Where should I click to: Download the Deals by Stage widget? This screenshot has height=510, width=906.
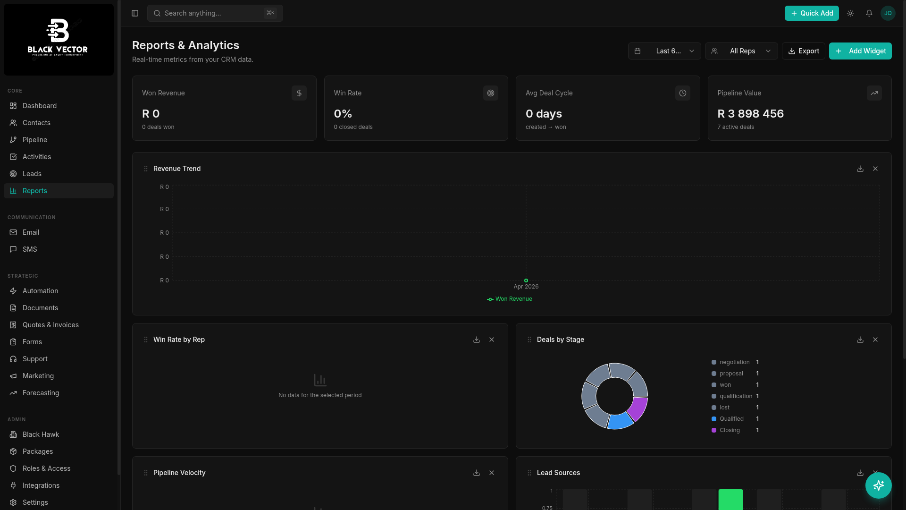tap(860, 340)
